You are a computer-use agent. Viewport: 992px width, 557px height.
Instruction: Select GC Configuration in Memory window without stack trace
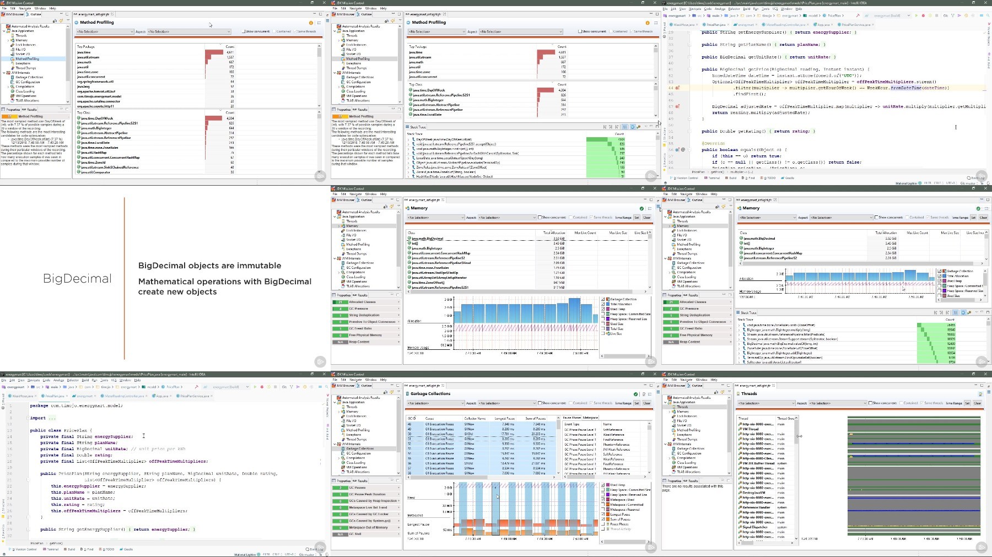click(x=355, y=268)
